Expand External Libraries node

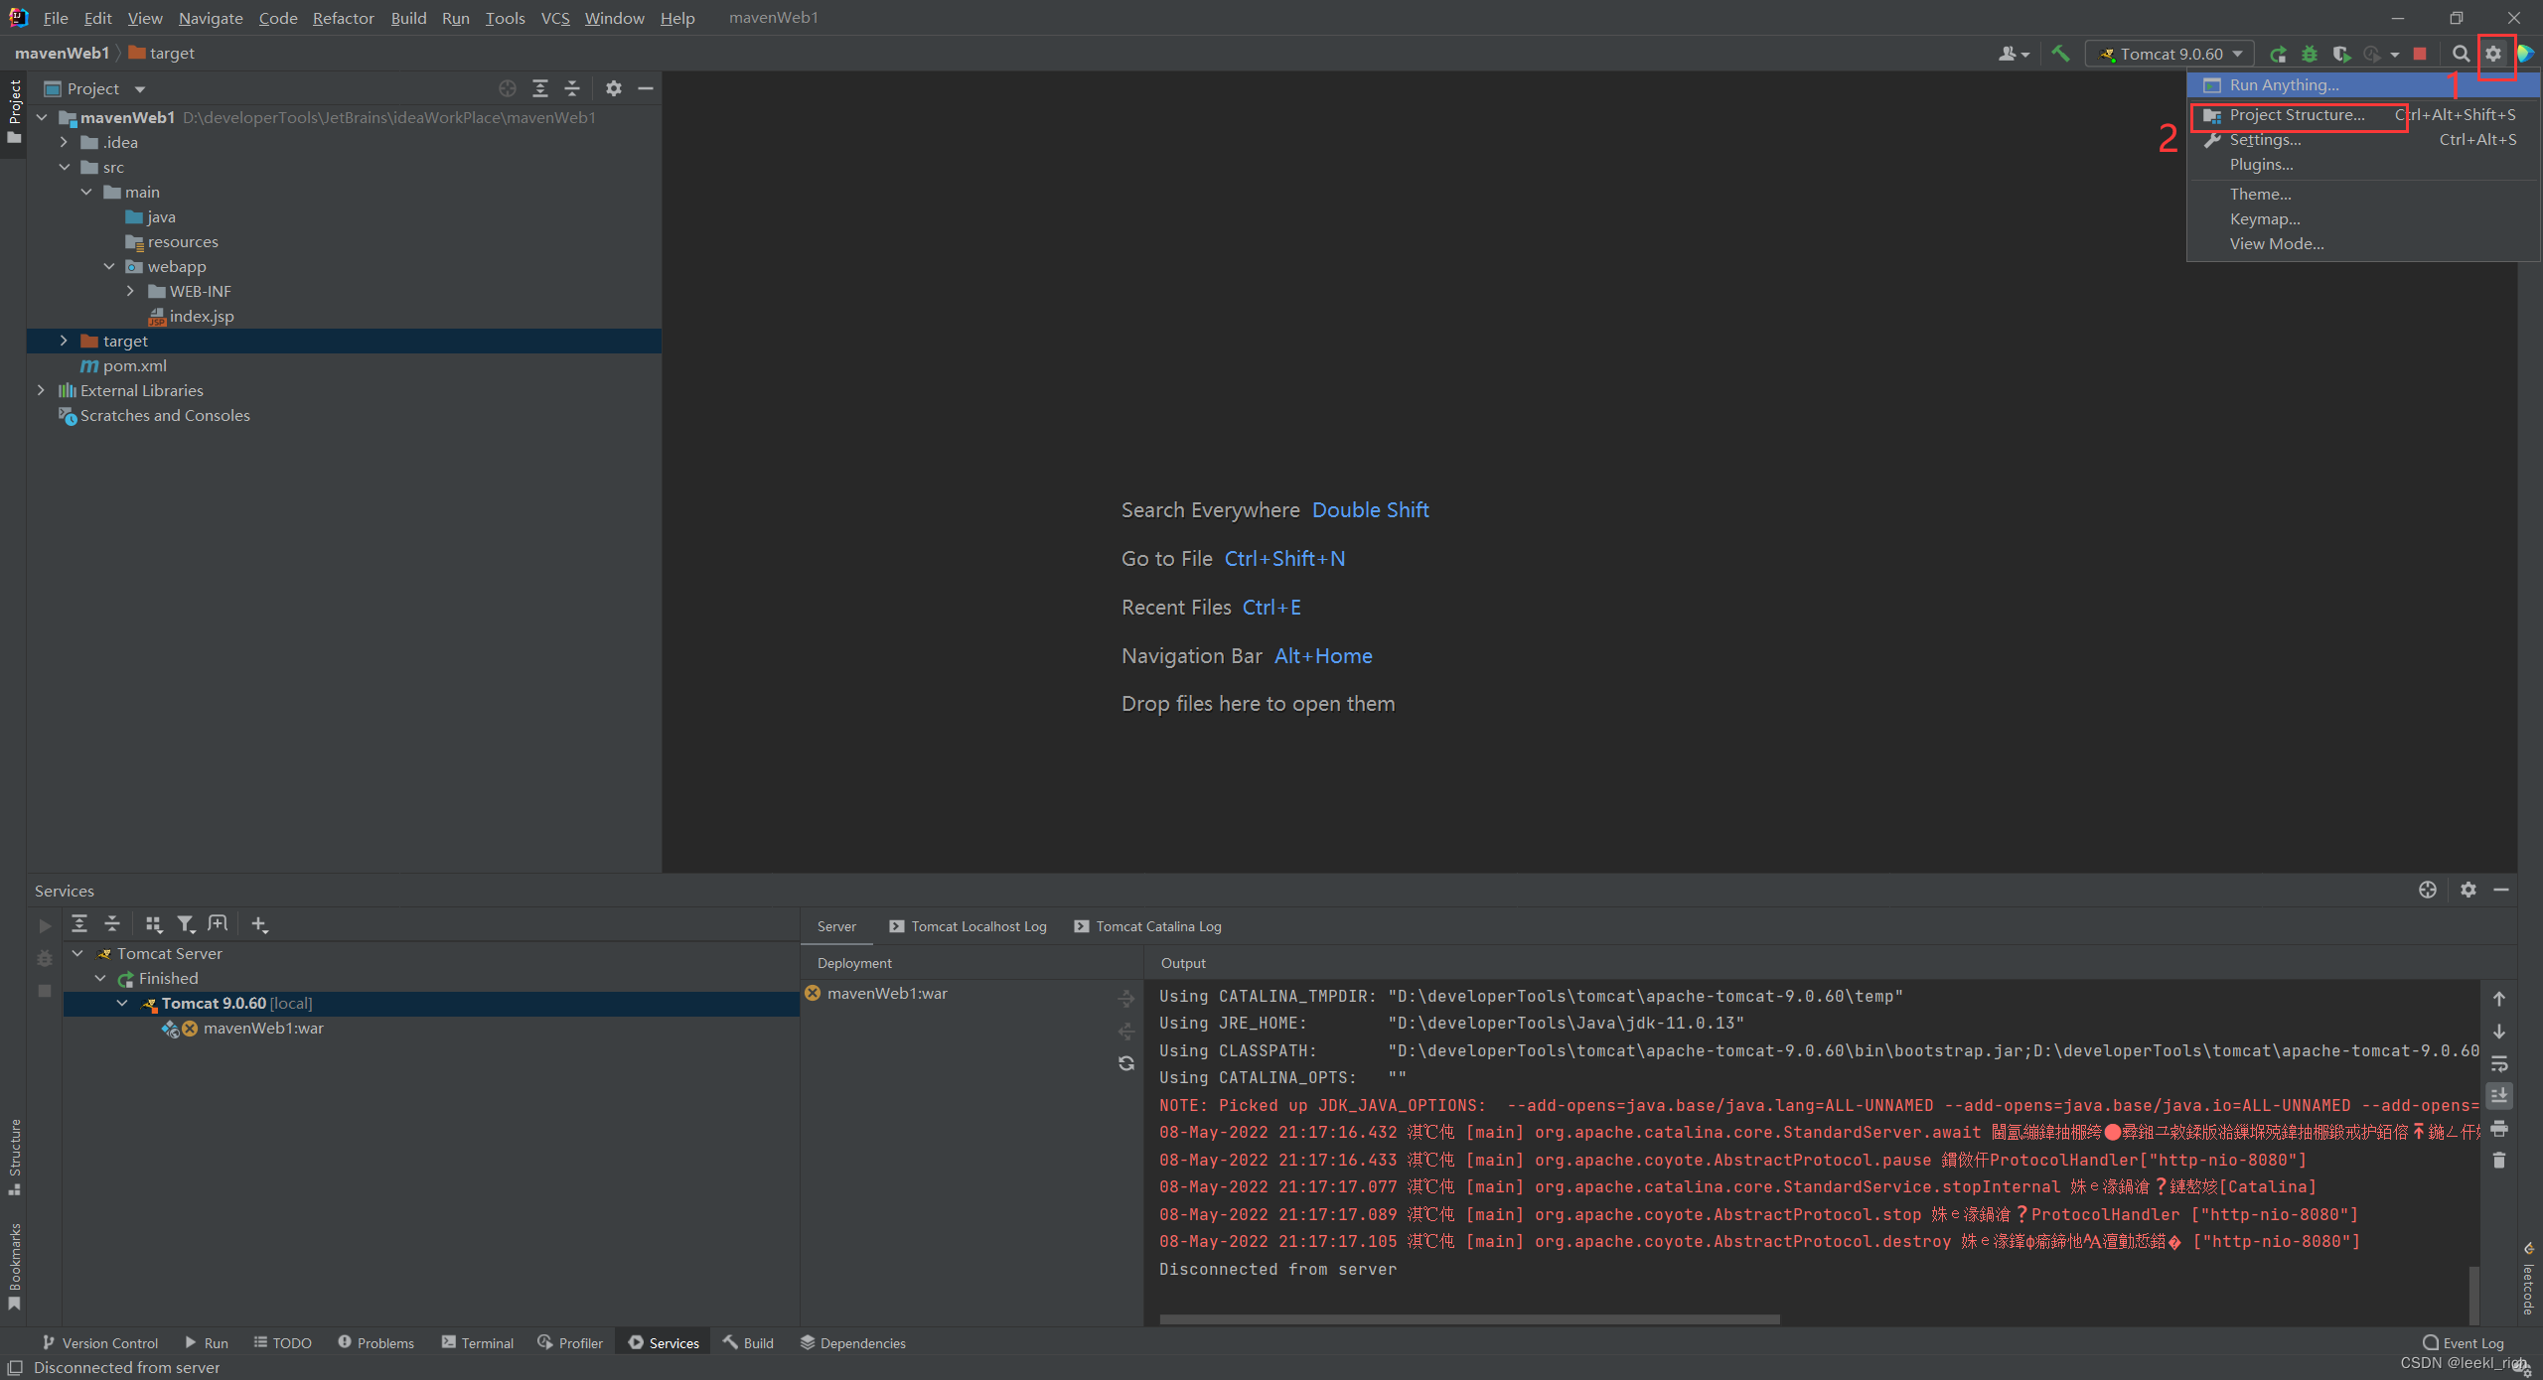click(41, 390)
